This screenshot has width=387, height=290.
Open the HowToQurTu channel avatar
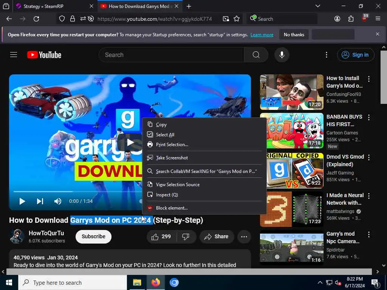click(x=17, y=236)
